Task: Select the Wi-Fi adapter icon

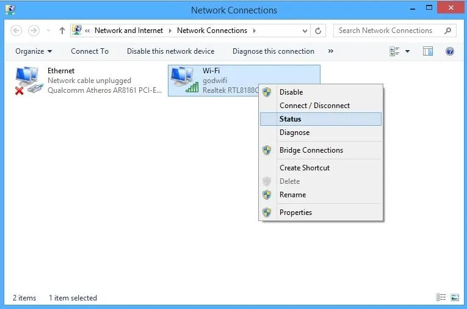Action: pyautogui.click(x=184, y=80)
